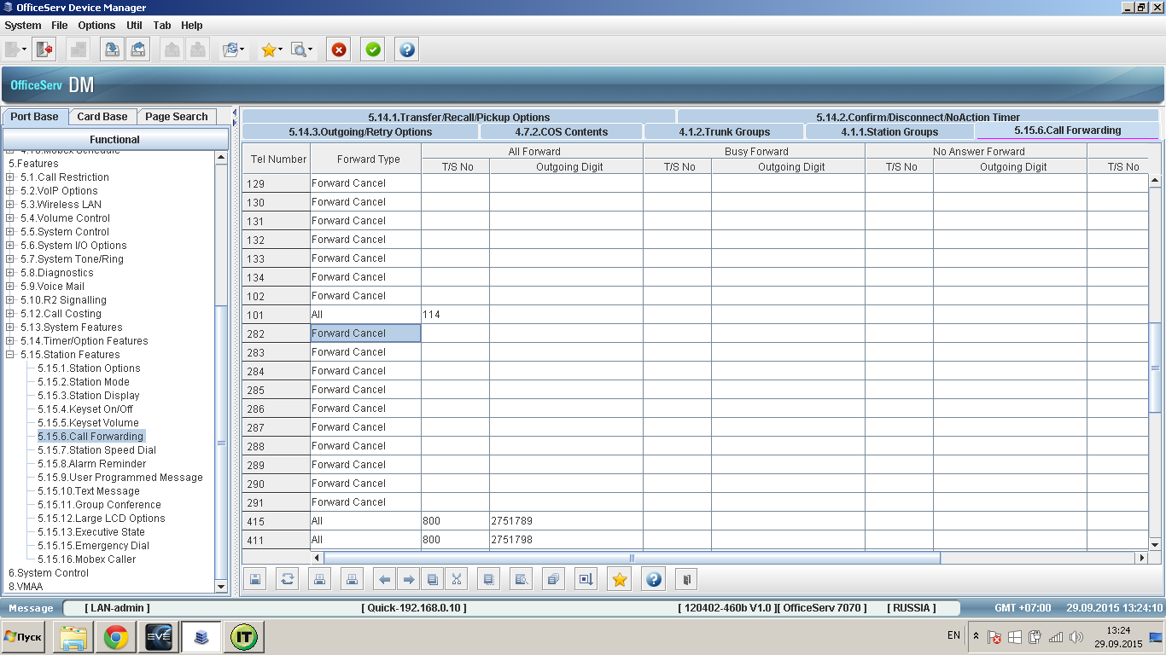
Task: Switch to the 4.1.2.Trunk Groups tab
Action: (724, 131)
